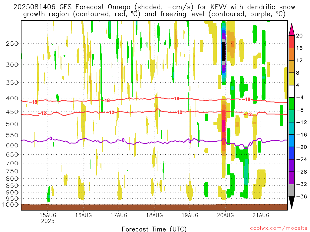Image resolution: width=310 pixels, height=232 pixels.
Task: Click the magenta triangle atop the colorbar
Action: pos(292,30)
